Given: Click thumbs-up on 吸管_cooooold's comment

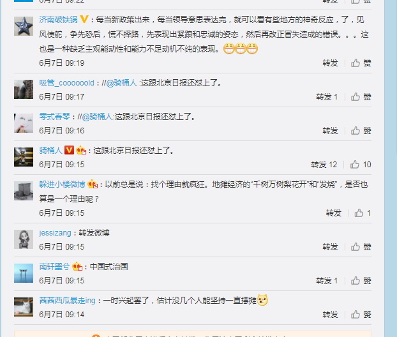Looking at the screenshot, I should point(361,97).
